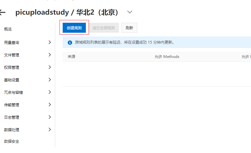The width and height of the screenshot is (251, 153).
Task: Expand the 日志管理 chevron
Action: [x=50, y=117]
